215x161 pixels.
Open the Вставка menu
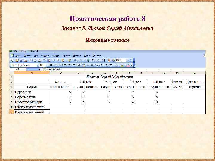45,55
